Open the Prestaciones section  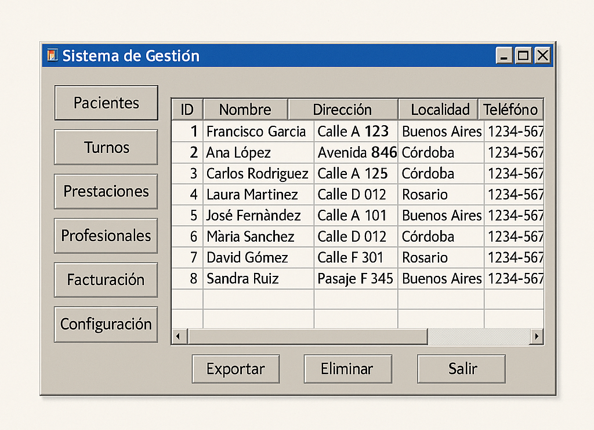[106, 192]
